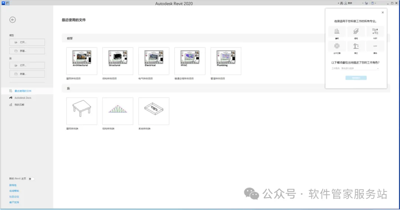Click the bar-chart icon beside 我的见解
The height and width of the screenshot is (210, 400).
(11, 104)
